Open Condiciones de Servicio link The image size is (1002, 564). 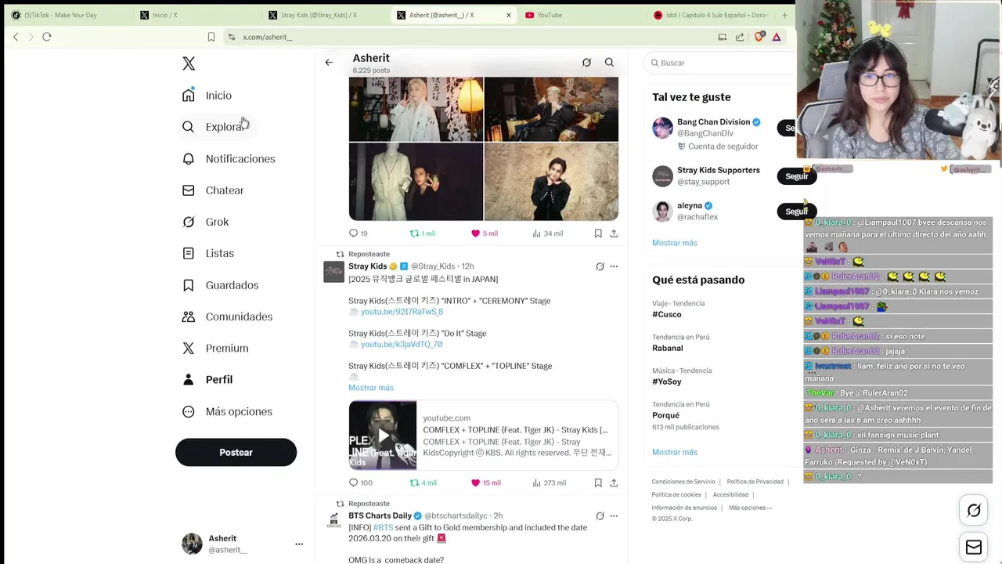(683, 482)
